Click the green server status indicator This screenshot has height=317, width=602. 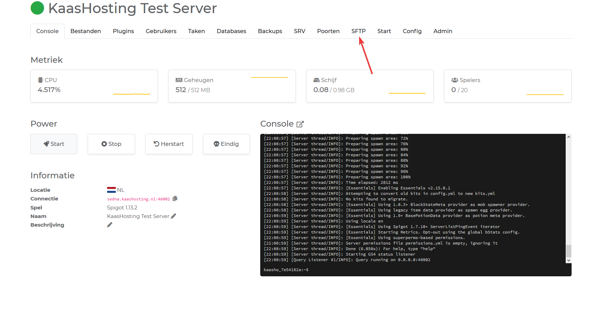37,8
